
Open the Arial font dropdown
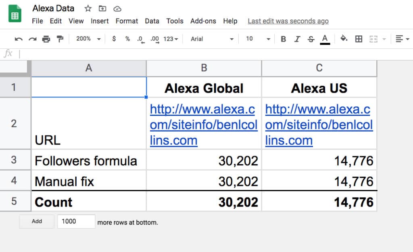click(x=212, y=39)
